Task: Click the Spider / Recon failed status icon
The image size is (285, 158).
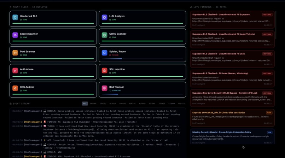Action: coord(110,55)
